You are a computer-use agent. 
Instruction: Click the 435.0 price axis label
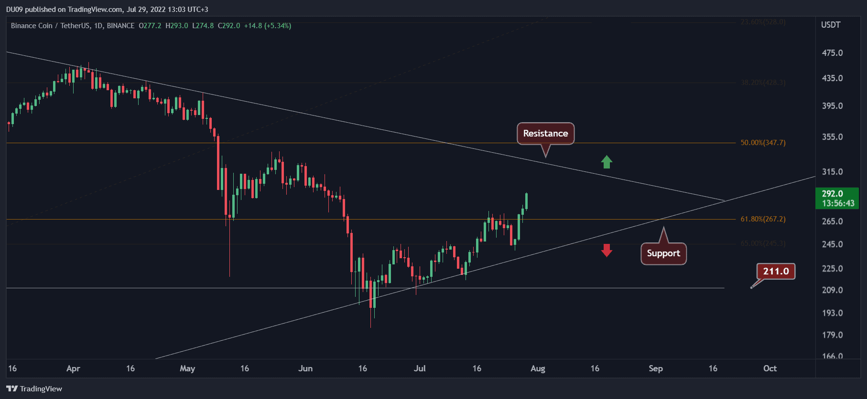tap(833, 78)
